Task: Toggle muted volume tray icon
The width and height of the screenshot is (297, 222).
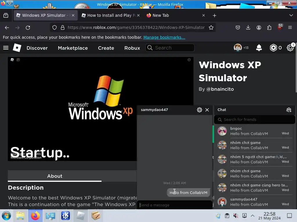Action: click(236, 216)
